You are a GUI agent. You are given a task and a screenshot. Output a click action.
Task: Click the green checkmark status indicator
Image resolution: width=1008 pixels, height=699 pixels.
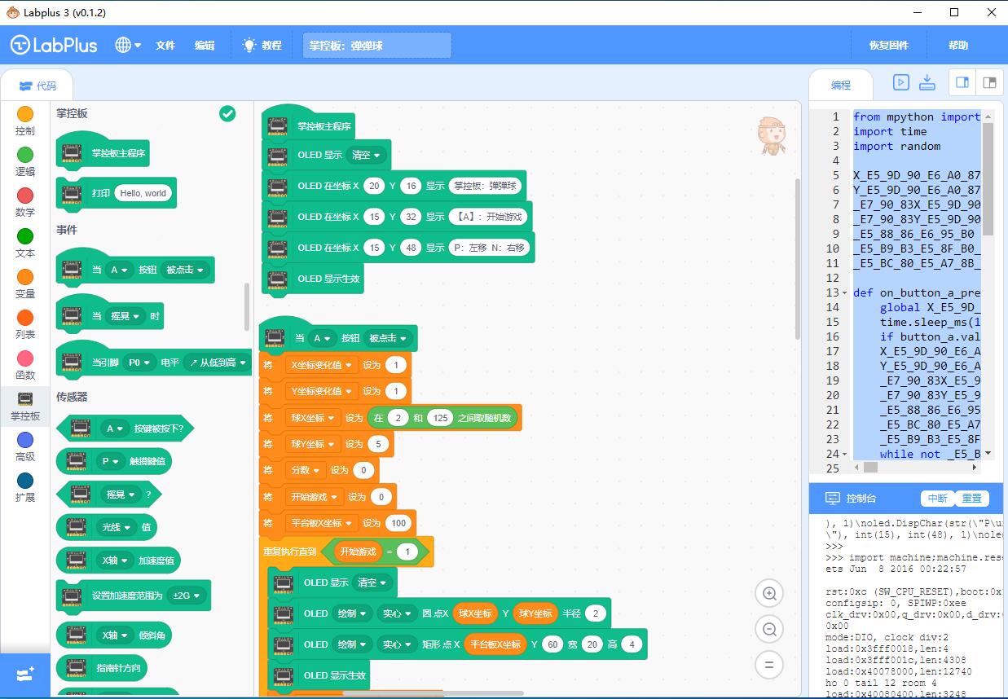(227, 114)
